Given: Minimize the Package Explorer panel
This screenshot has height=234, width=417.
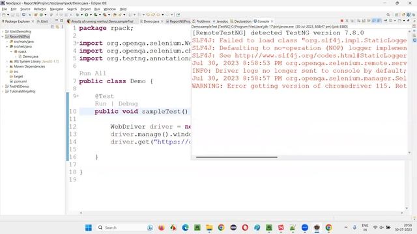Looking at the screenshot, I should point(57,21).
